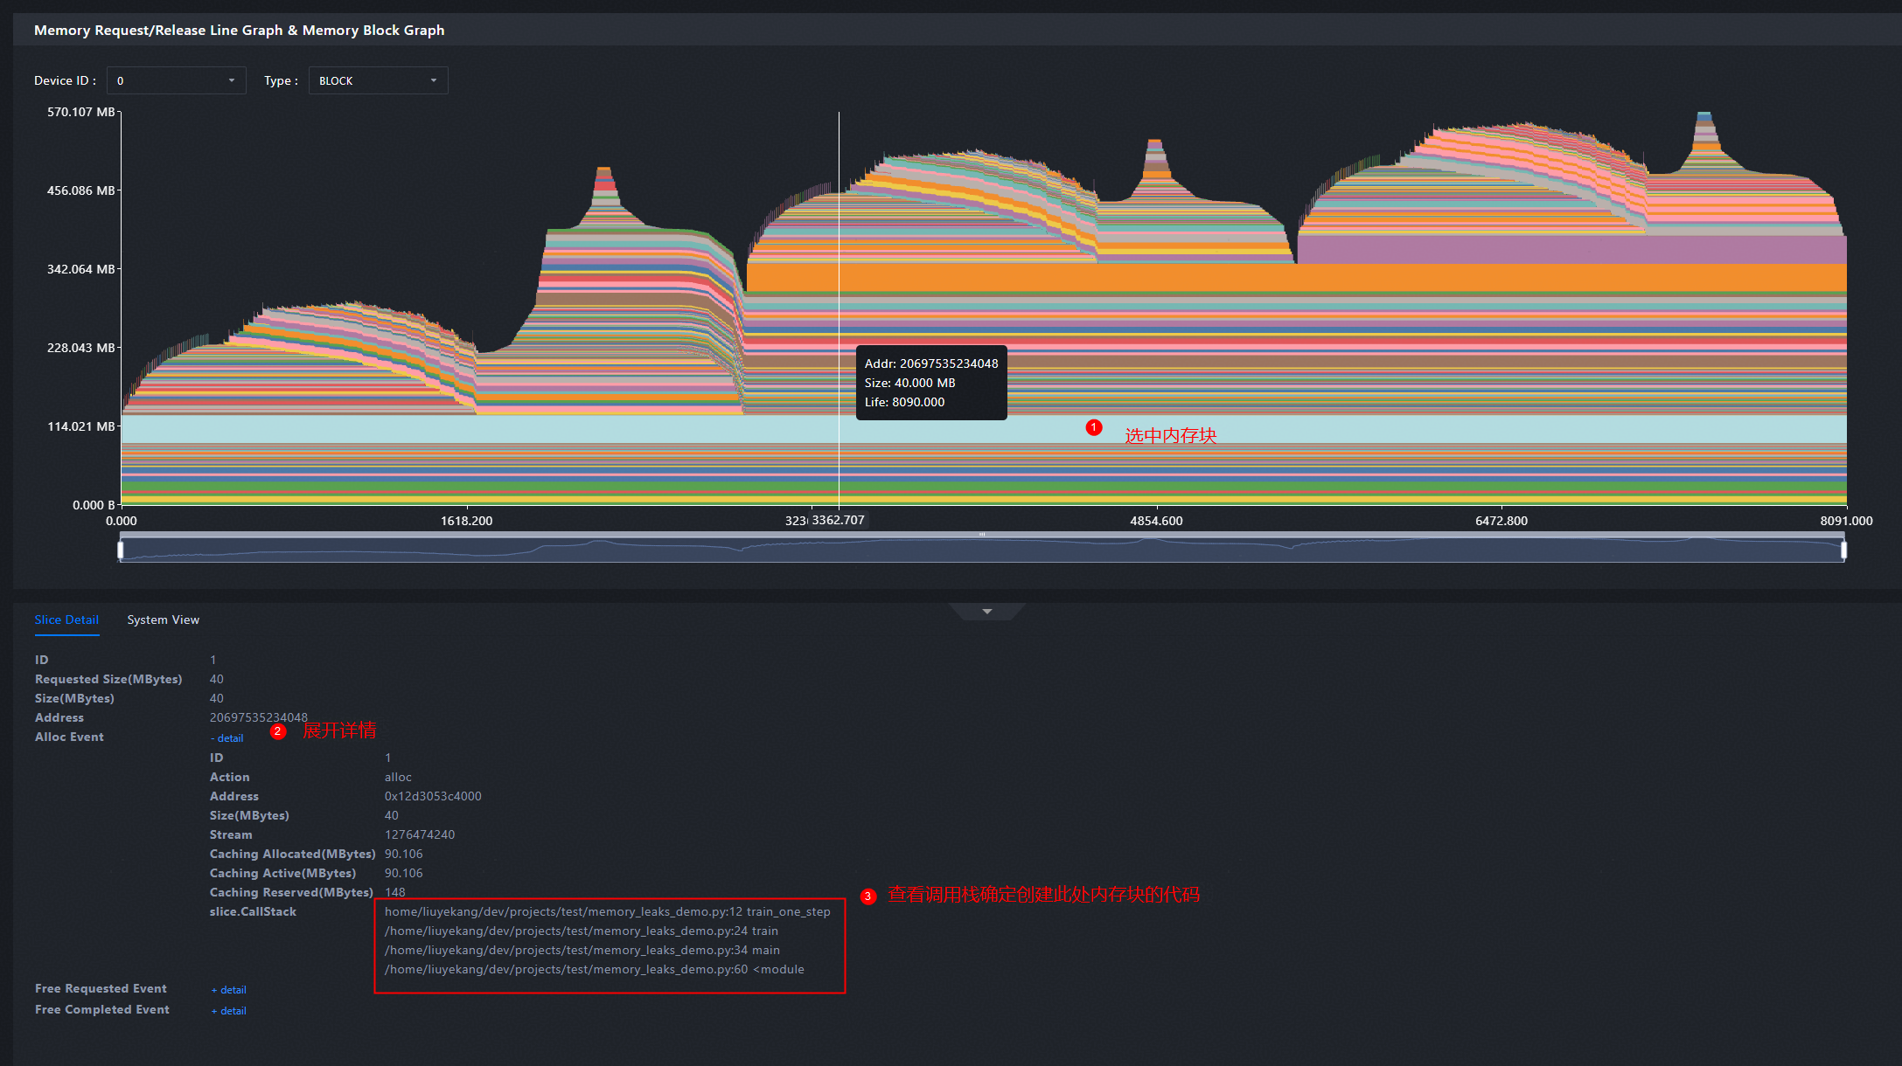Expand the Free Completed Event detail
Screen dimensions: 1902x1066
[x=229, y=1011]
